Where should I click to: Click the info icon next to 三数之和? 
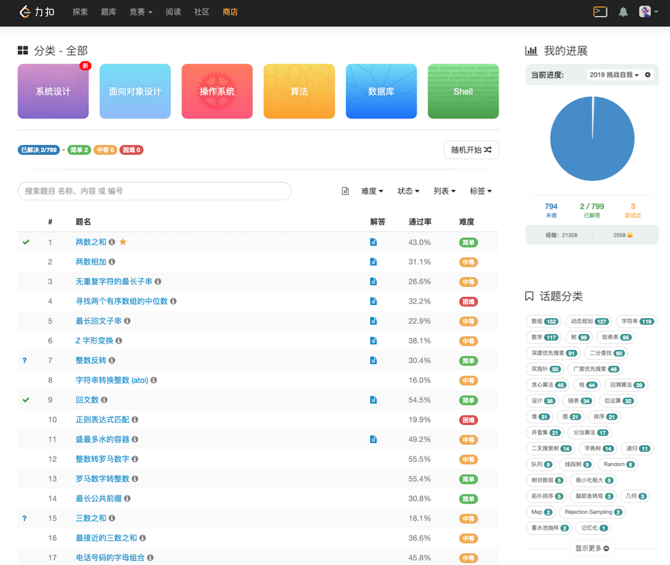(112, 518)
